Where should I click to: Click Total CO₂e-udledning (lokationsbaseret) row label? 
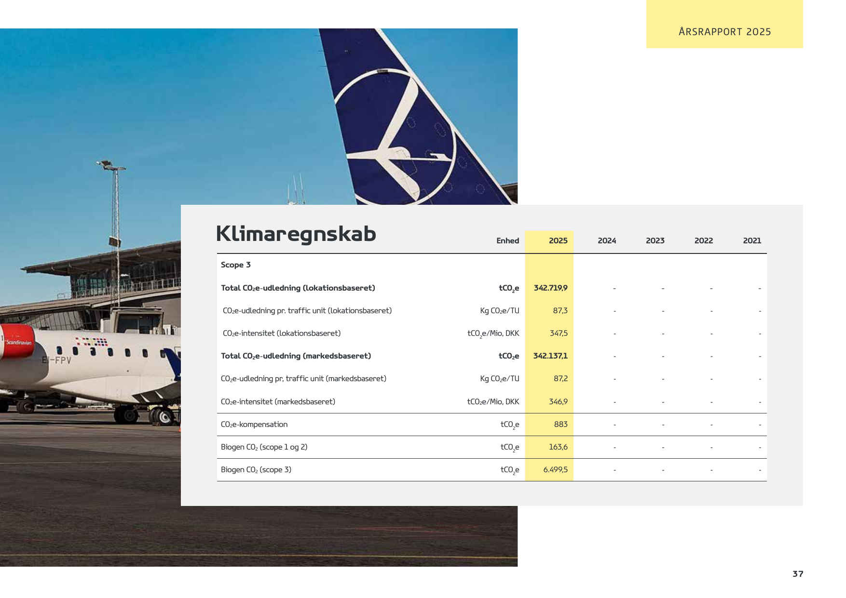coord(298,288)
